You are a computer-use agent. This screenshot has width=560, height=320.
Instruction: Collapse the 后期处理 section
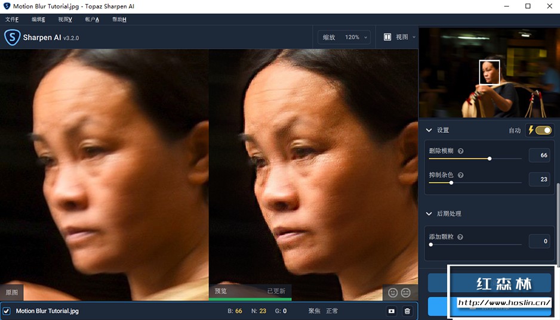tap(429, 214)
